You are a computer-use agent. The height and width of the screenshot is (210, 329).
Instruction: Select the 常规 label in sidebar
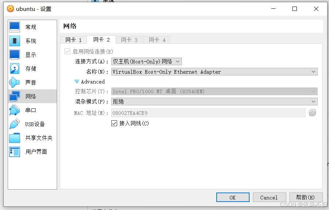pos(31,27)
